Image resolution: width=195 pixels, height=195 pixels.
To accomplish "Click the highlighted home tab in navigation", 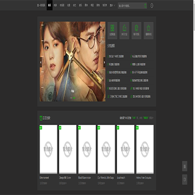I will click(49, 5).
